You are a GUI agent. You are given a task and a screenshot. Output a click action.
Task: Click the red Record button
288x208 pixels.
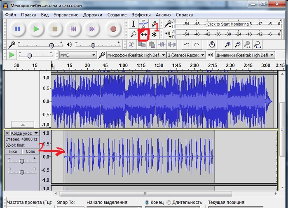[113, 29]
